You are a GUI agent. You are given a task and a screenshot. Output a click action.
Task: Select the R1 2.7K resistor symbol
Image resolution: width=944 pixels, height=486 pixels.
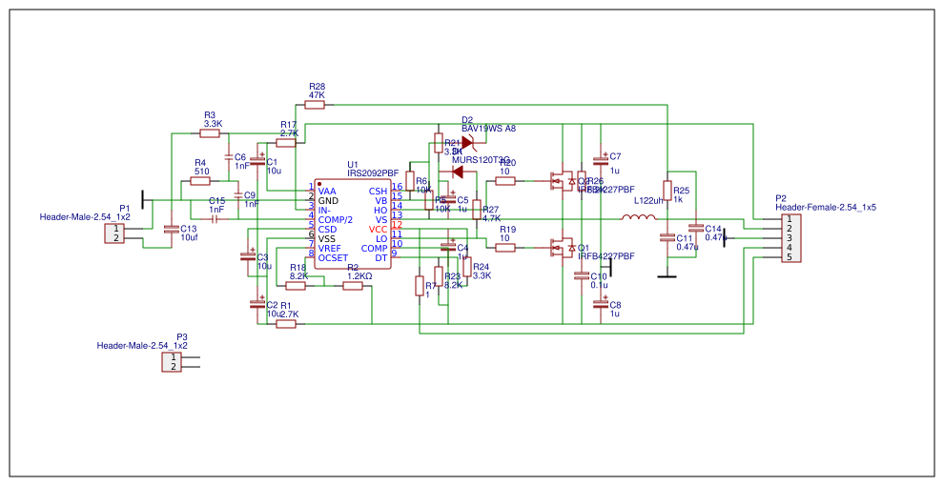coord(286,324)
